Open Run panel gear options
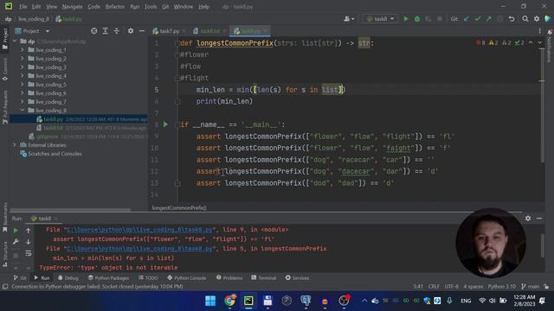554x311 pixels. pyautogui.click(x=528, y=219)
